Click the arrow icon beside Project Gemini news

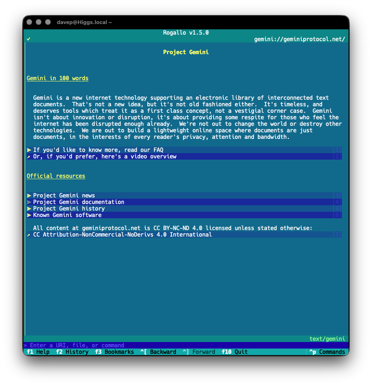(29, 195)
